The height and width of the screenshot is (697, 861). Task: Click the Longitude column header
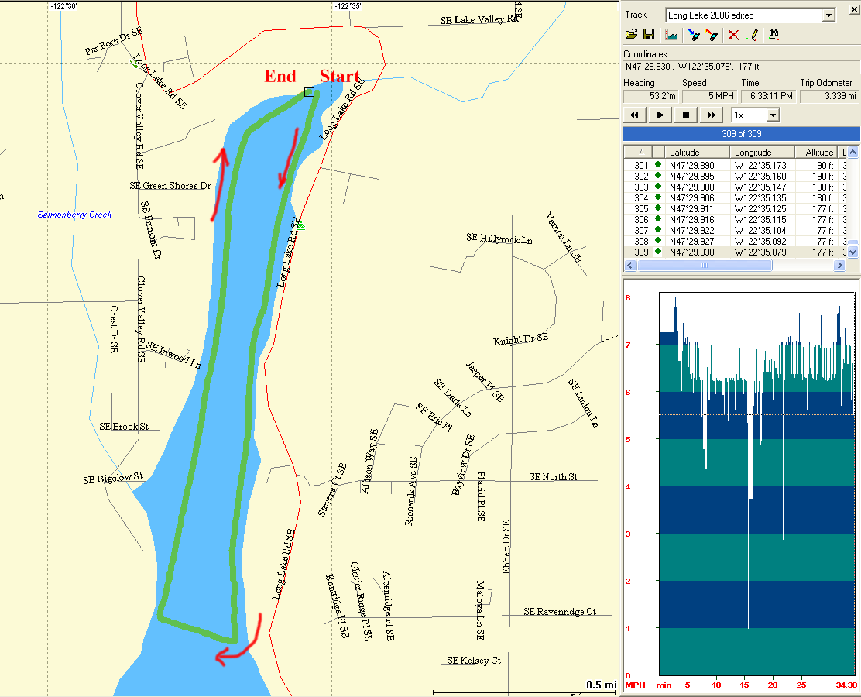pos(762,153)
